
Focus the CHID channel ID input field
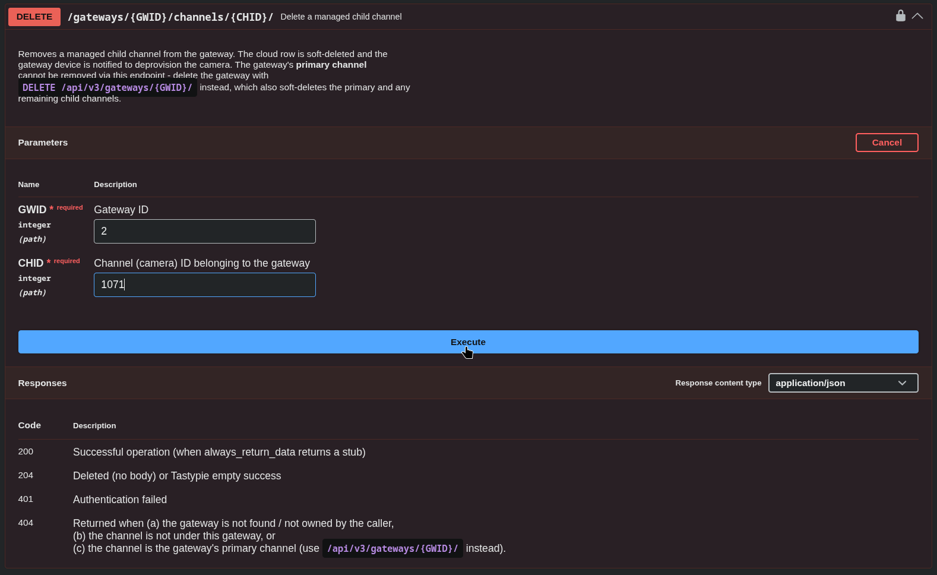[205, 285]
